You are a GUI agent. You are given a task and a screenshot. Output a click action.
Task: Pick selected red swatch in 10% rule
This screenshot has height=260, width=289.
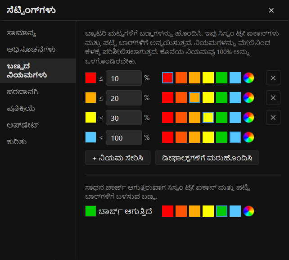click(x=168, y=78)
